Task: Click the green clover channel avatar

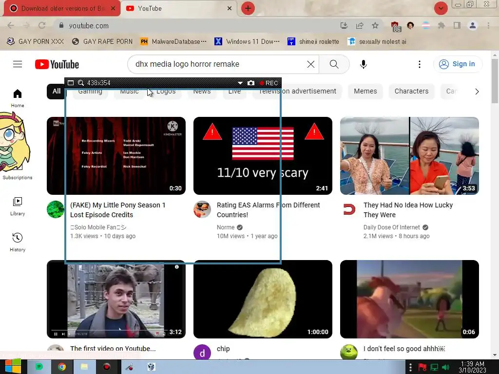Action: (x=56, y=209)
